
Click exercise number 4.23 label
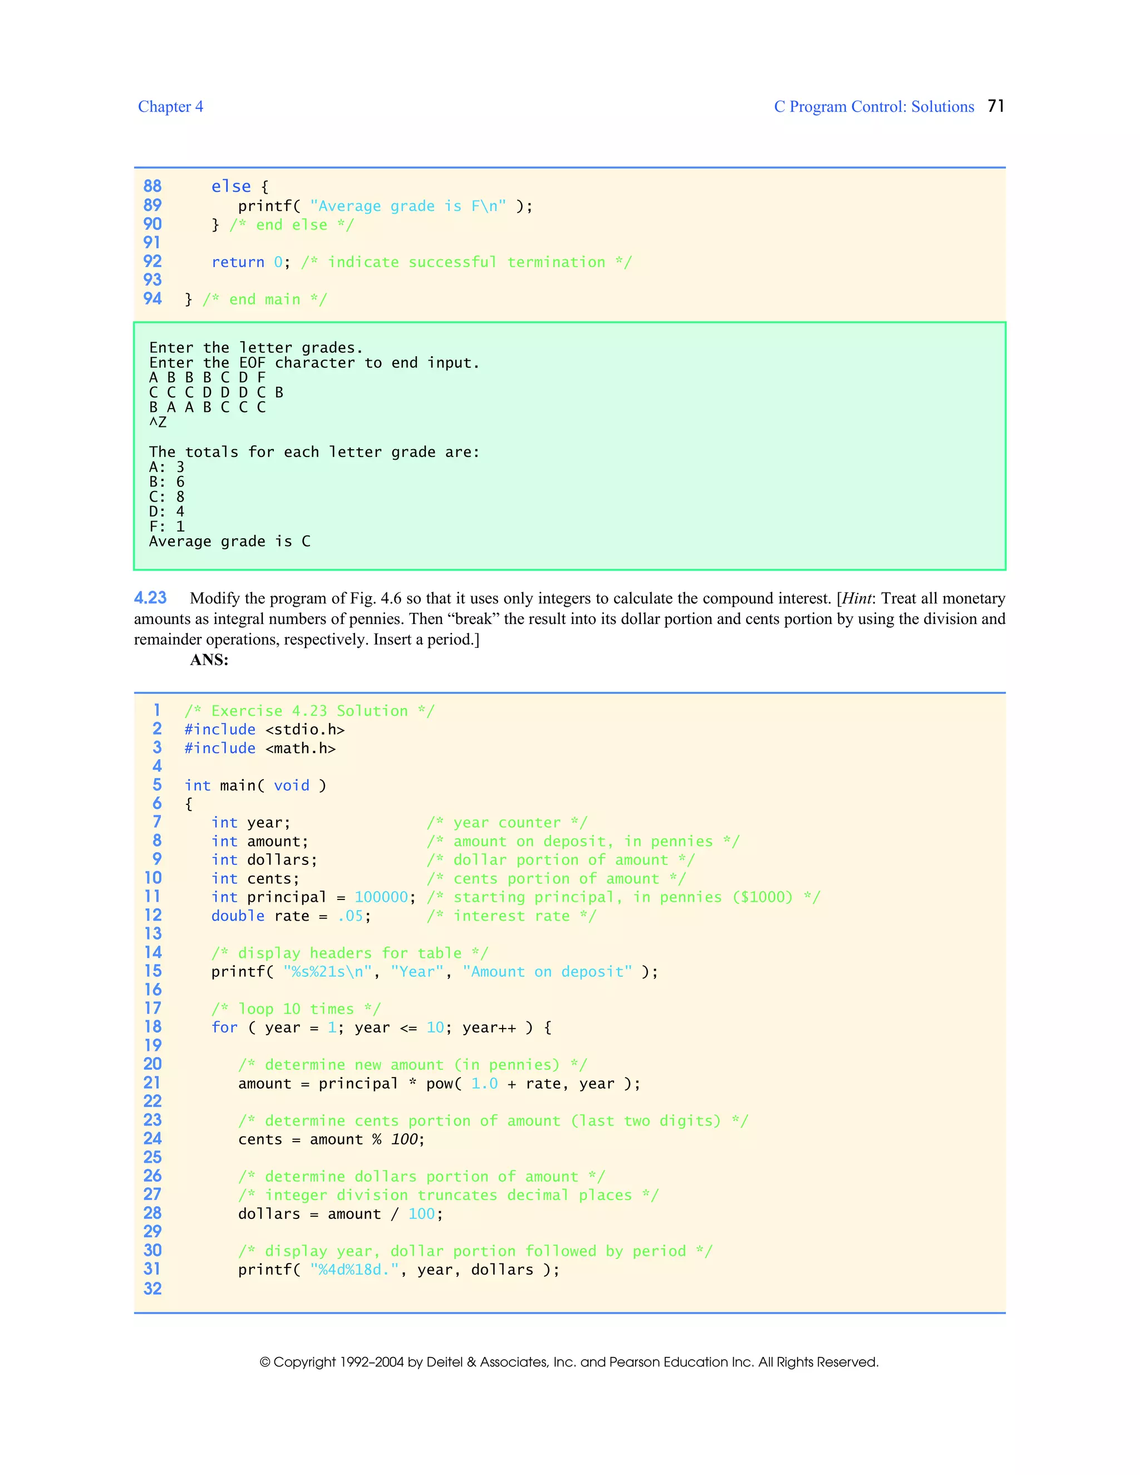(x=150, y=598)
